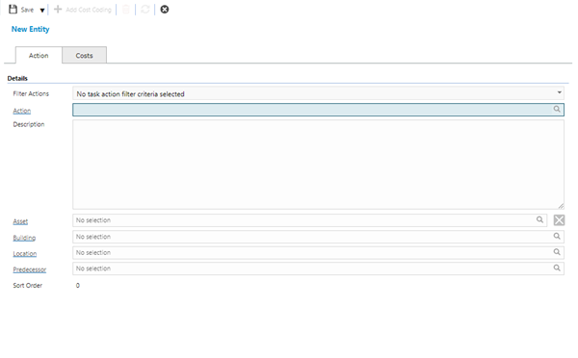Open the Predecessor lookup search icon
578x358 pixels.
click(x=557, y=268)
